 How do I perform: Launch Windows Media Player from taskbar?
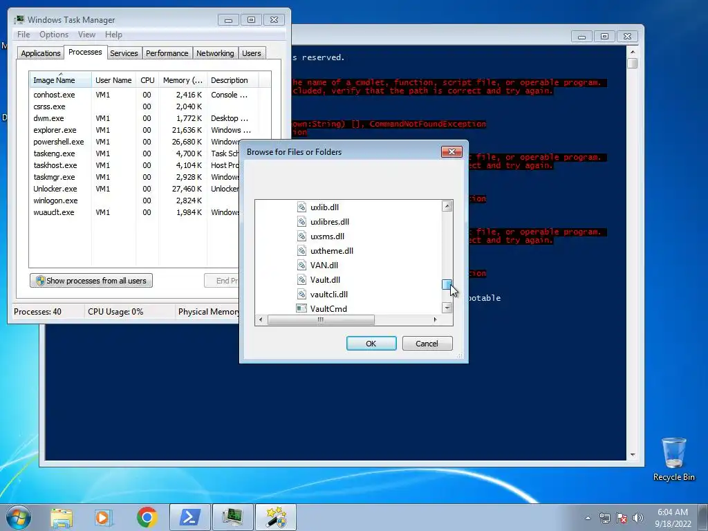103,517
